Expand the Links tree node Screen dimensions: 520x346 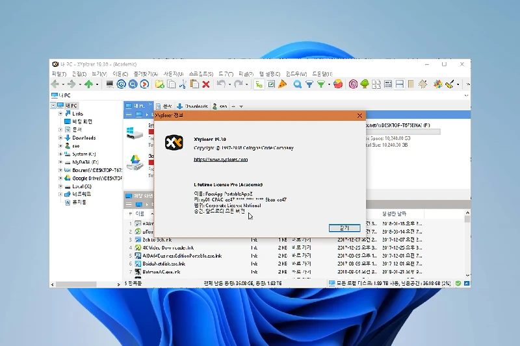[x=60, y=114]
